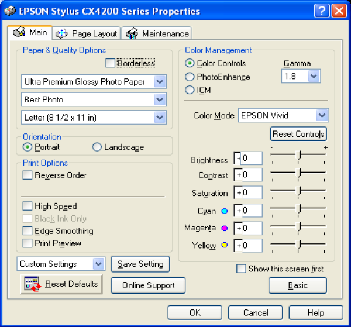Close the Properties dialog with X
The width and height of the screenshot is (351, 327).
click(x=339, y=11)
